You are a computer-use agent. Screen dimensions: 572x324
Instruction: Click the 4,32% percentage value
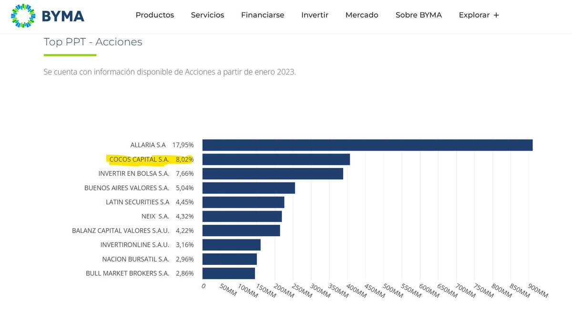[x=185, y=216]
